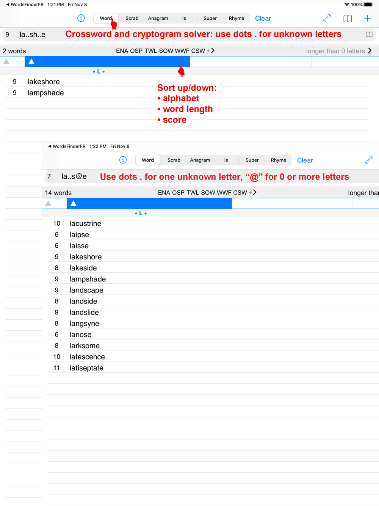Tap the '2 words' count label
The height and width of the screenshot is (506, 379).
[14, 51]
